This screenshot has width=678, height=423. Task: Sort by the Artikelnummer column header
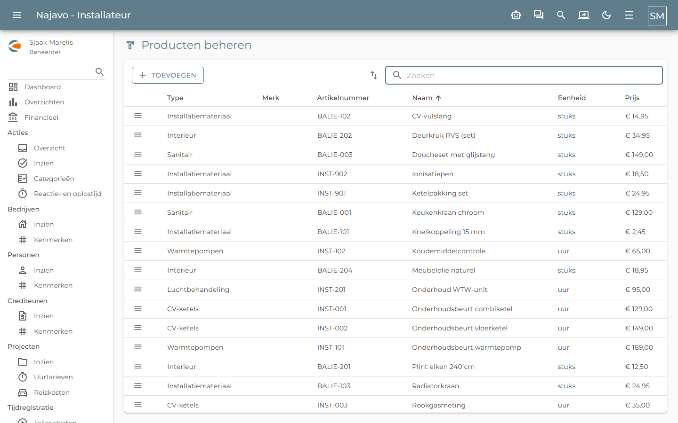tap(343, 98)
